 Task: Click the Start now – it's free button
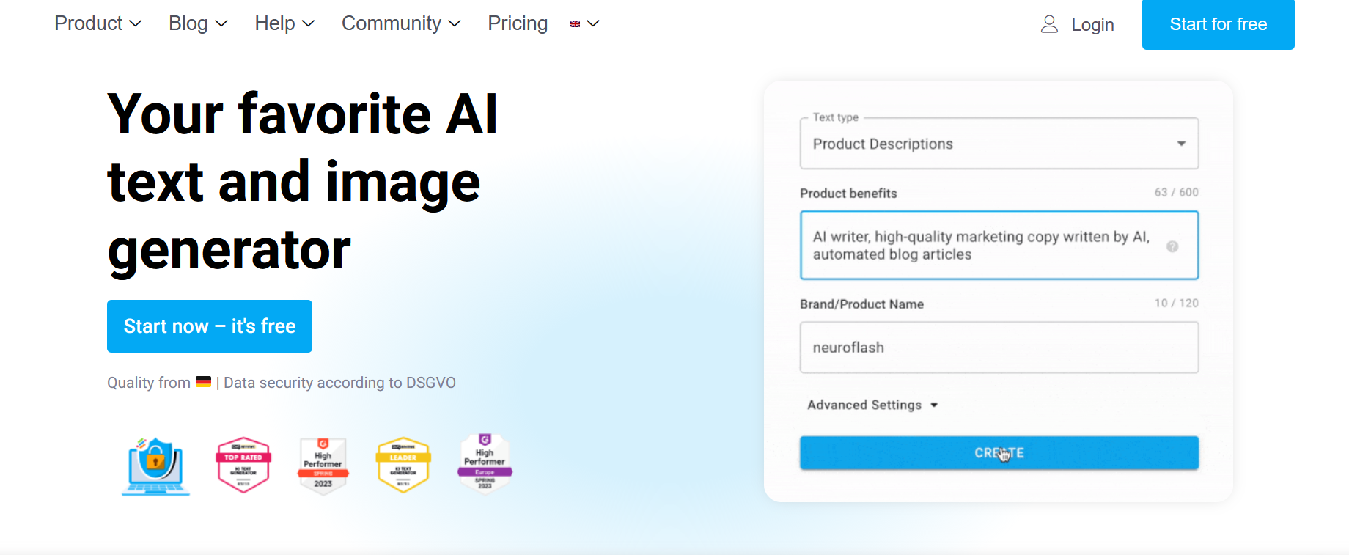(210, 326)
